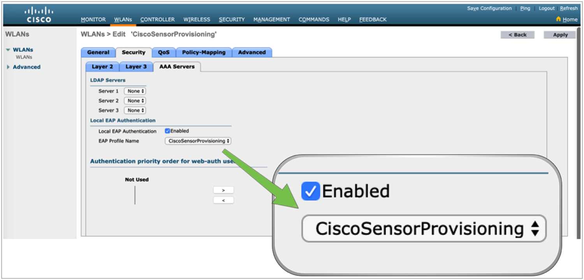Click the move left '<' button
The image size is (584, 280).
click(x=223, y=200)
